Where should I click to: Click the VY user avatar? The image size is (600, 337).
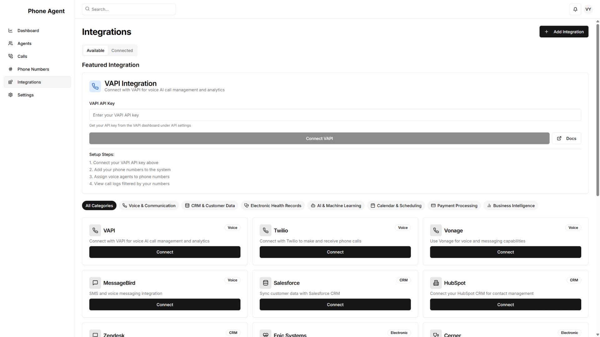click(x=588, y=9)
